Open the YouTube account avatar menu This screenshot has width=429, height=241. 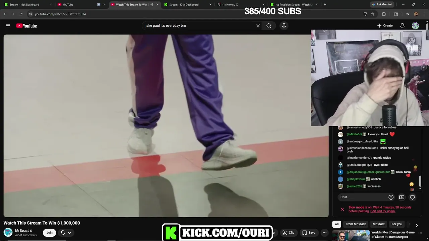(415, 26)
